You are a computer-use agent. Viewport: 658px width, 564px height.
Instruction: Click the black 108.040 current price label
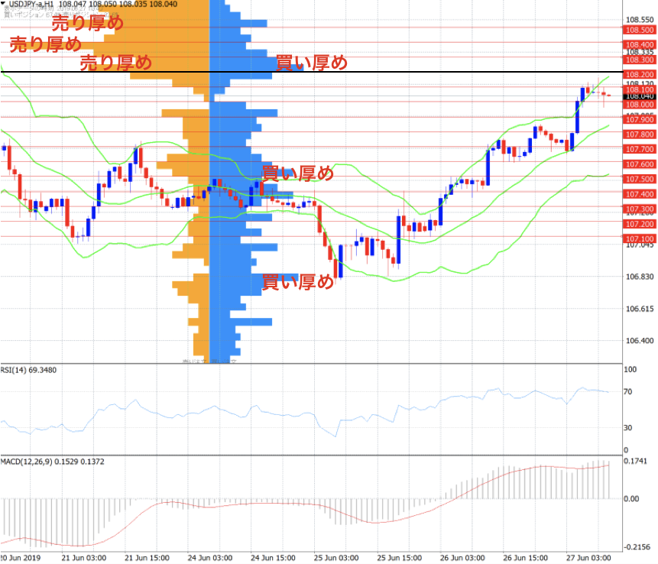pos(640,96)
